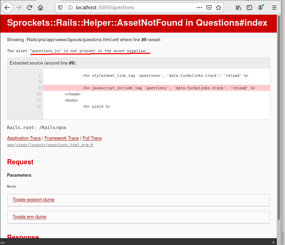This screenshot has width=285, height=245.
Task: Close the bottom console bar
Action: pos(273,242)
